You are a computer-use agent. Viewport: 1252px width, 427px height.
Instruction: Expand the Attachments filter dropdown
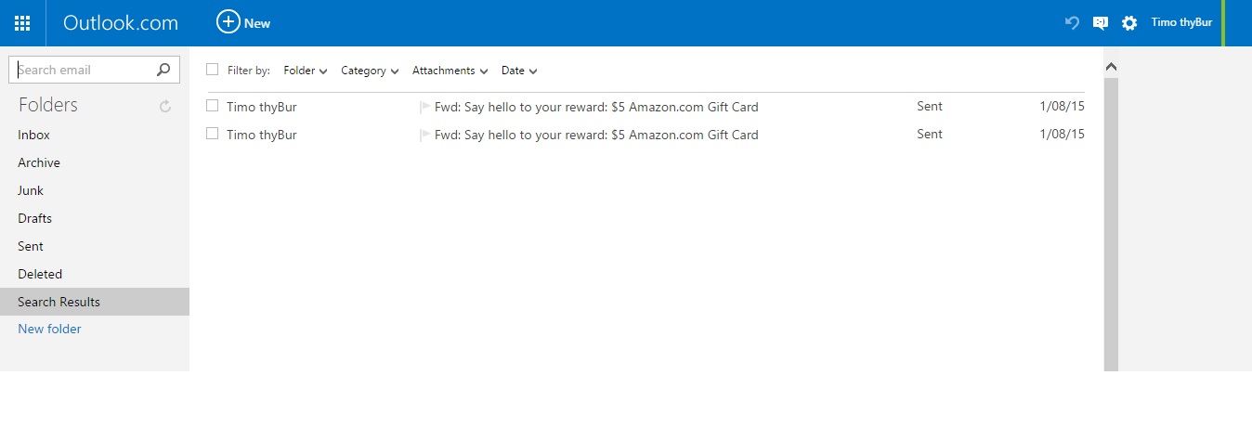pos(450,71)
